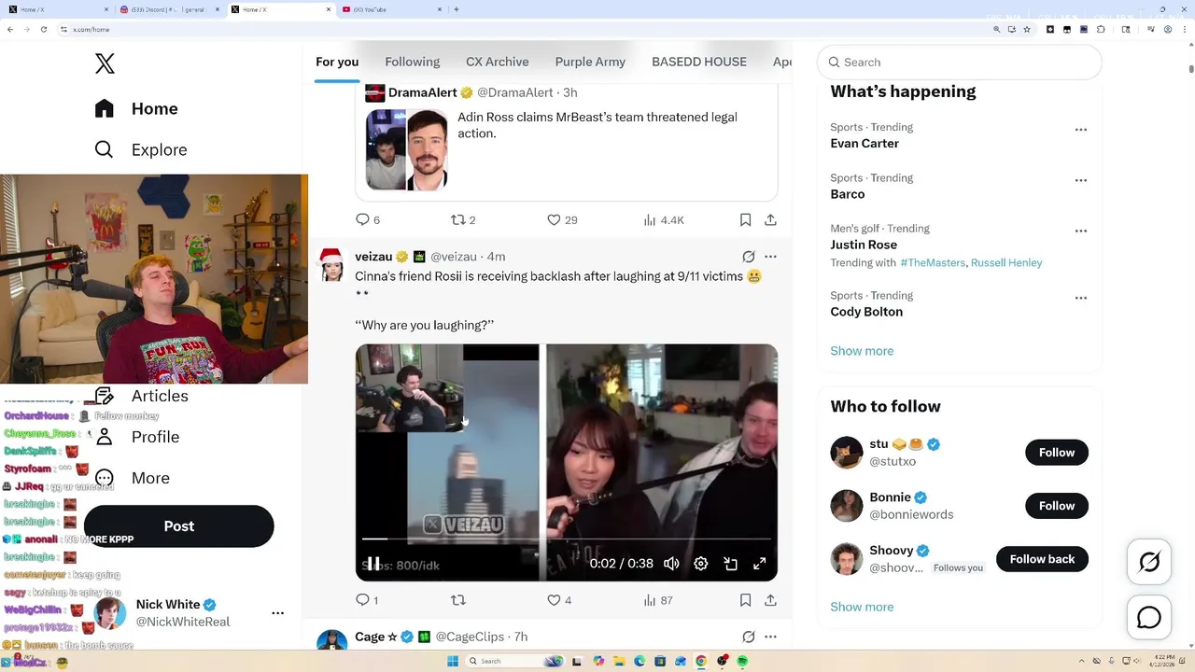Open the CX Archive tab
The width and height of the screenshot is (1195, 672).
(x=498, y=62)
